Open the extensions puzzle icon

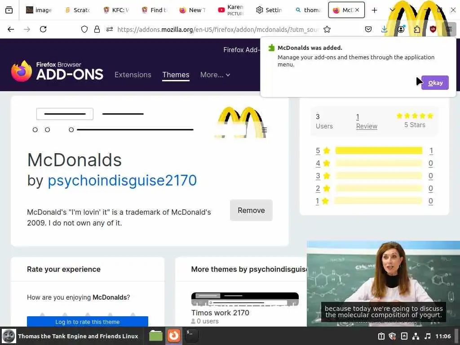coord(417,29)
